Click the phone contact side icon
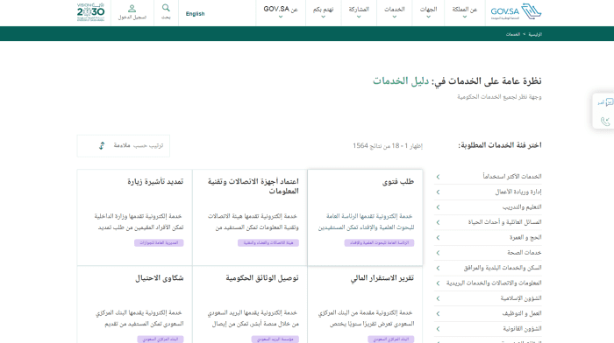 click(x=605, y=121)
